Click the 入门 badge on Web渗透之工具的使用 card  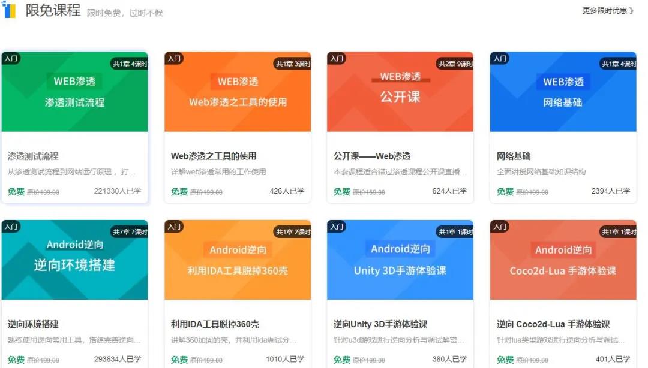[174, 58]
